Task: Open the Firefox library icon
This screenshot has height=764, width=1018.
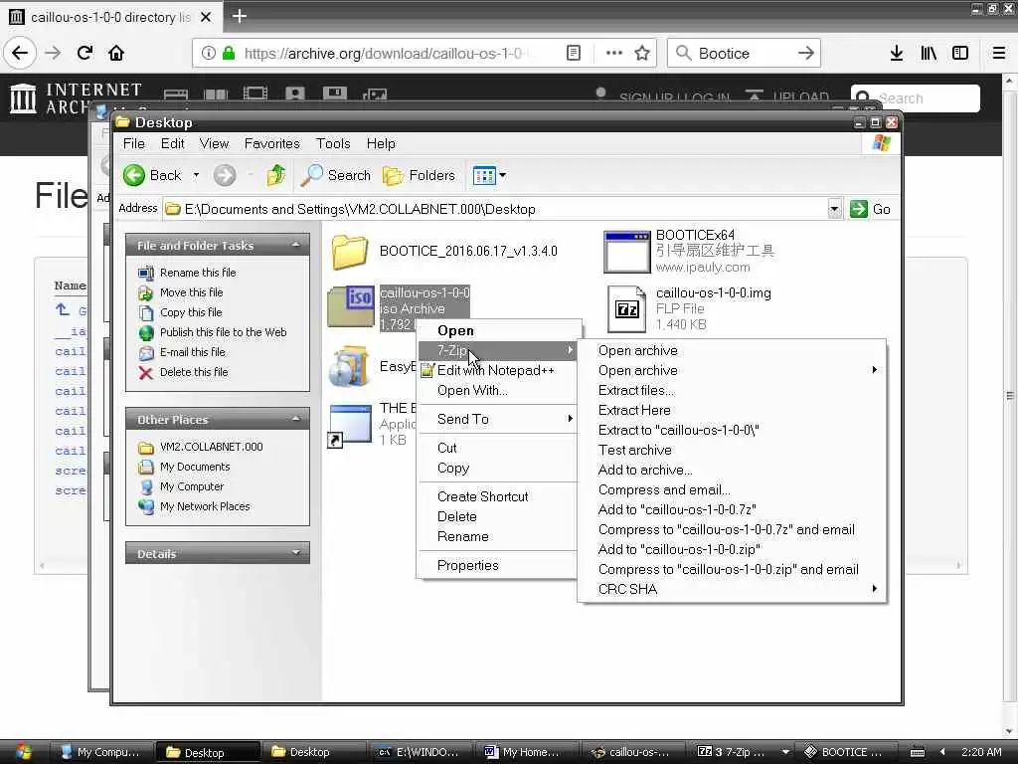Action: pos(929,54)
